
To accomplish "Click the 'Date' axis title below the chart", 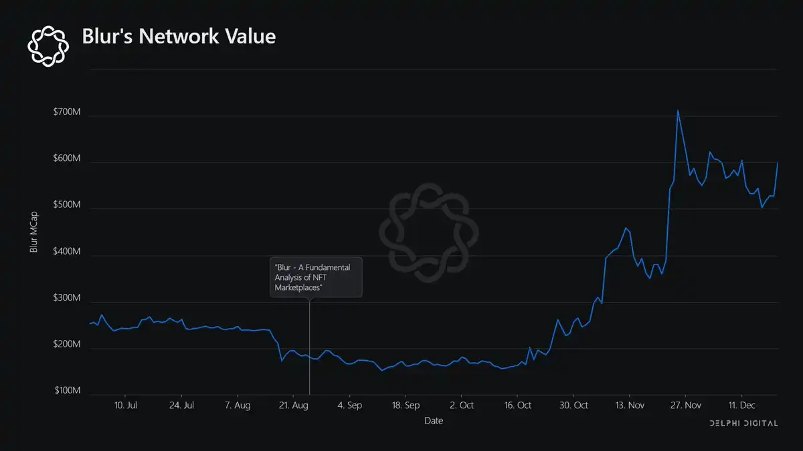I will tap(434, 421).
